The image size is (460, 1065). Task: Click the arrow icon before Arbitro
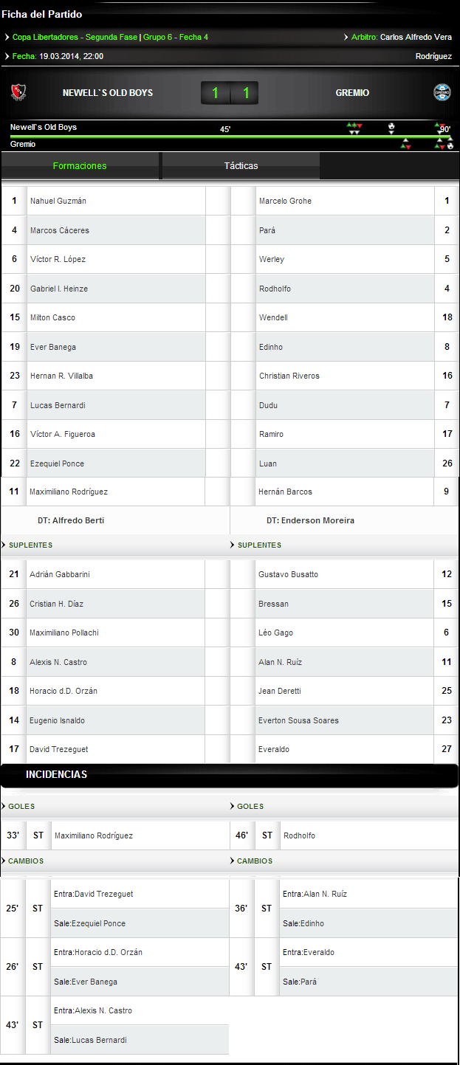(346, 37)
